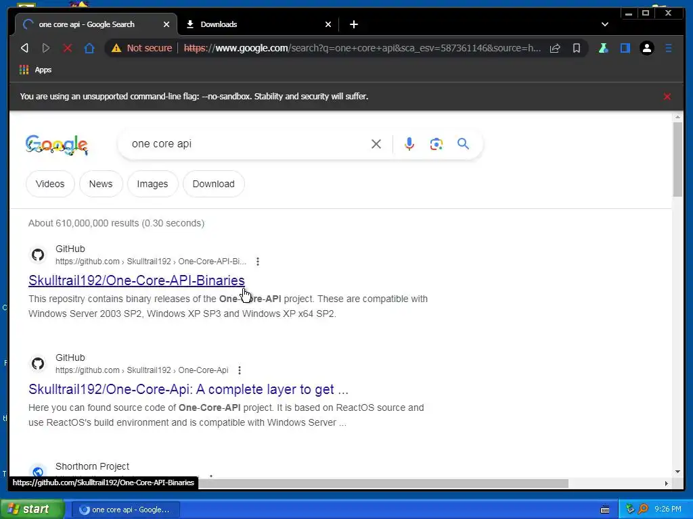Filter results by News

click(x=101, y=184)
